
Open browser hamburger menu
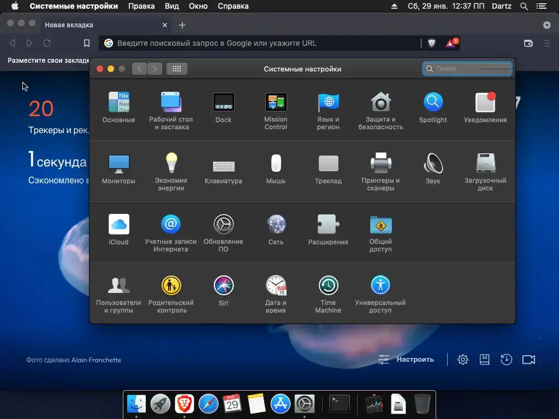(x=547, y=43)
